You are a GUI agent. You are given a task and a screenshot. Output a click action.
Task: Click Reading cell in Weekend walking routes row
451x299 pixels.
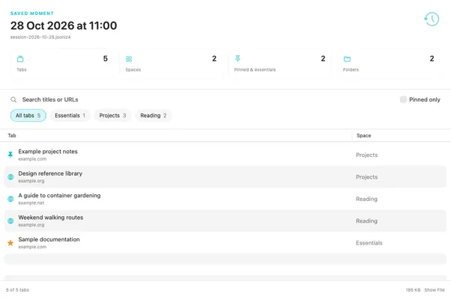(x=366, y=221)
